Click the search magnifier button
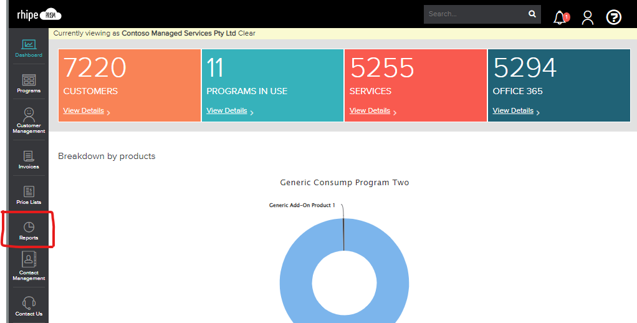The height and width of the screenshot is (323, 637). pos(532,14)
